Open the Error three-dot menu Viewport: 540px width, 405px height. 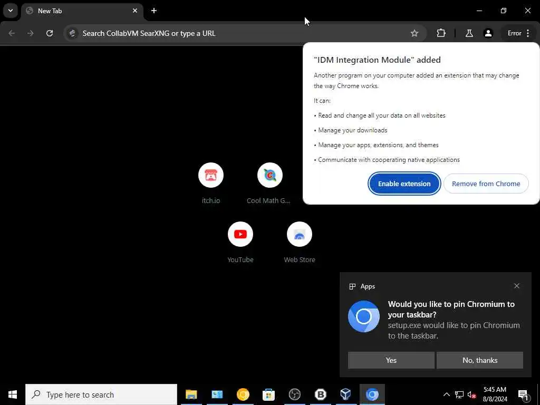point(519,33)
